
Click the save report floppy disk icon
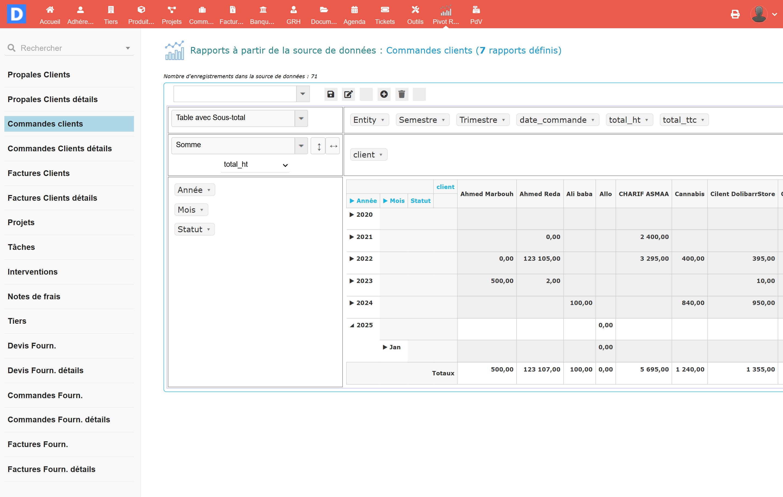click(330, 94)
